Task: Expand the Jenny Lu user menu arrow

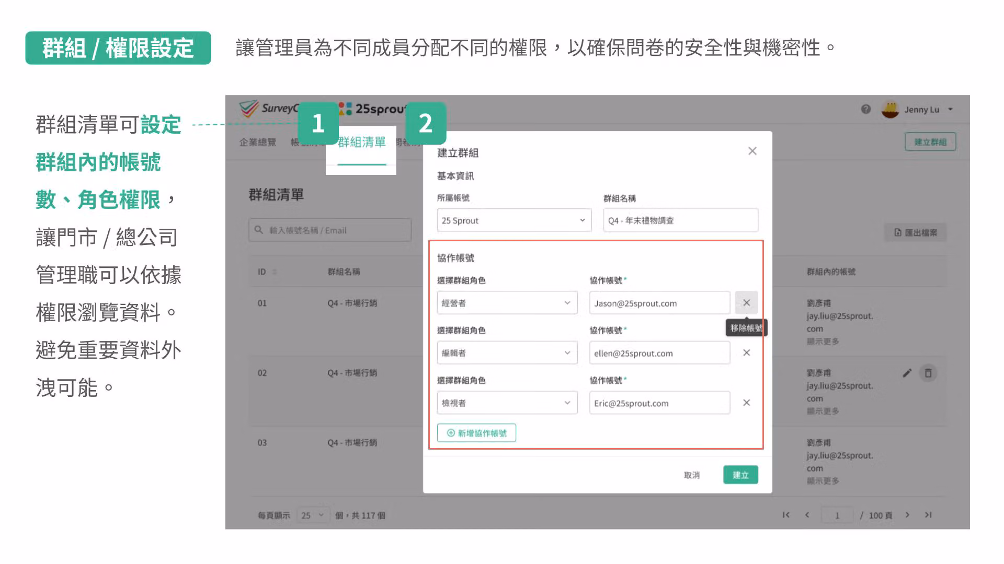Action: click(950, 109)
